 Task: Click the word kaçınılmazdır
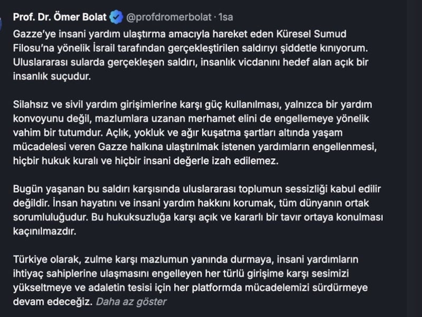pos(45,231)
